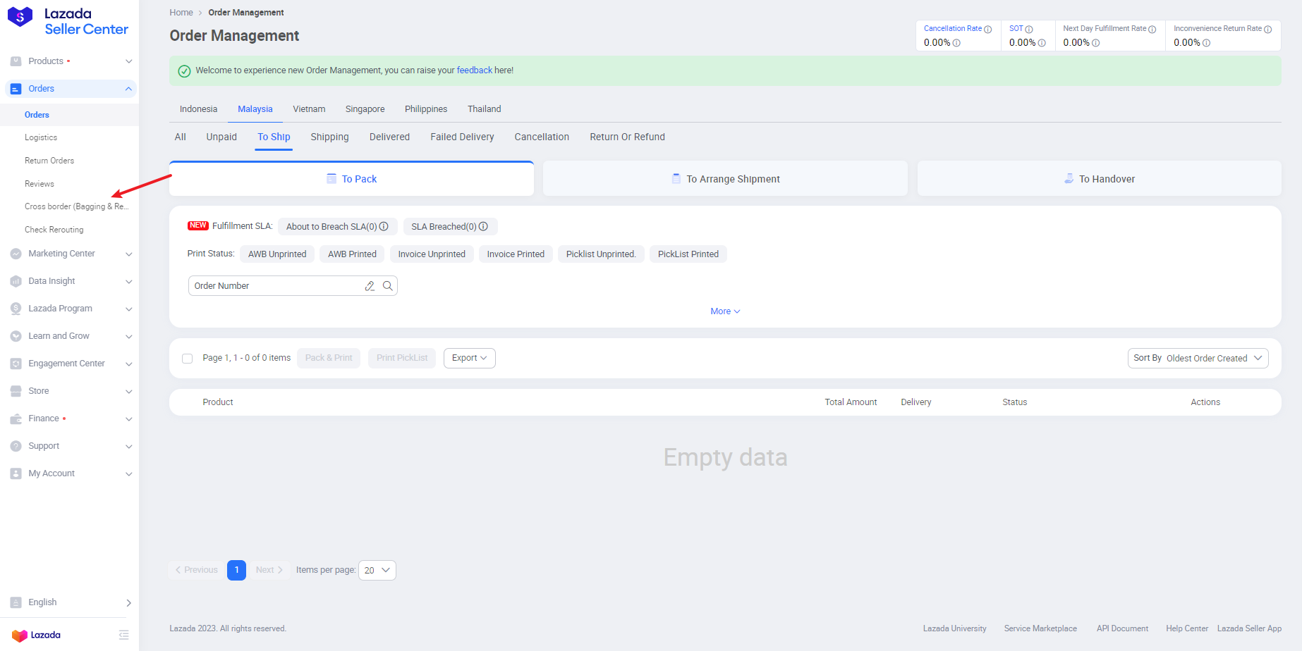Toggle the AWB Unprinted filter
The width and height of the screenshot is (1302, 651).
point(277,254)
